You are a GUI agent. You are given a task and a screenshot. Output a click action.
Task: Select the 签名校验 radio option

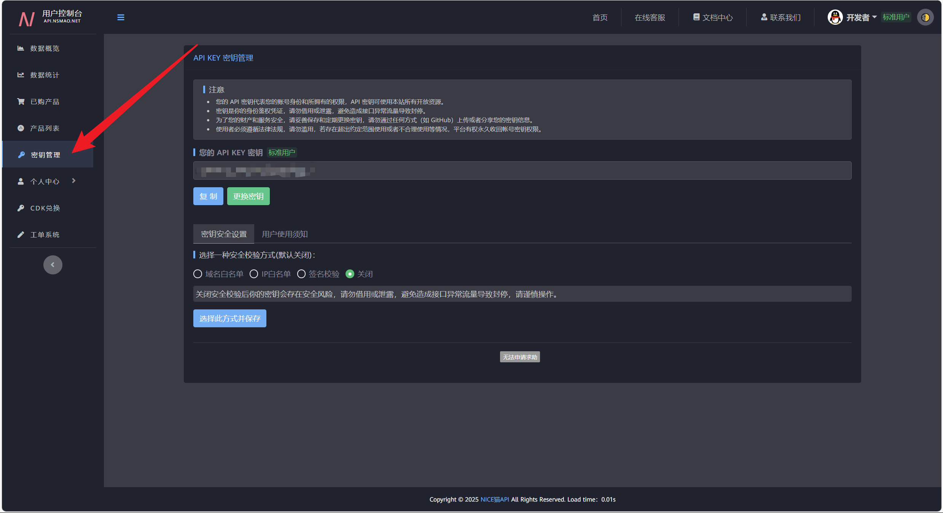(x=301, y=274)
